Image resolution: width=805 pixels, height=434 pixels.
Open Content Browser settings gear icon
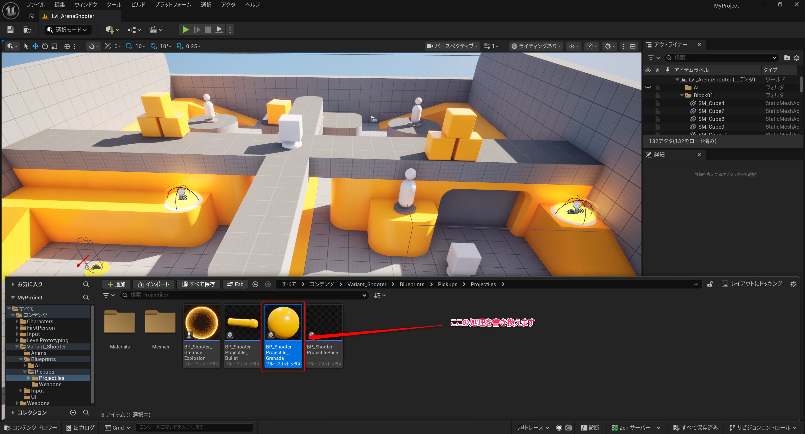click(793, 284)
